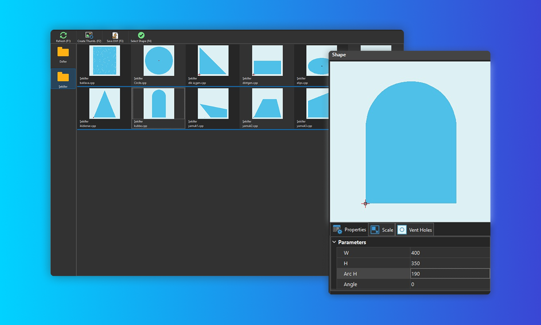Select the Circle.cpp shape thumbnail
Viewport: 541px width, 325px height.
pyautogui.click(x=159, y=61)
